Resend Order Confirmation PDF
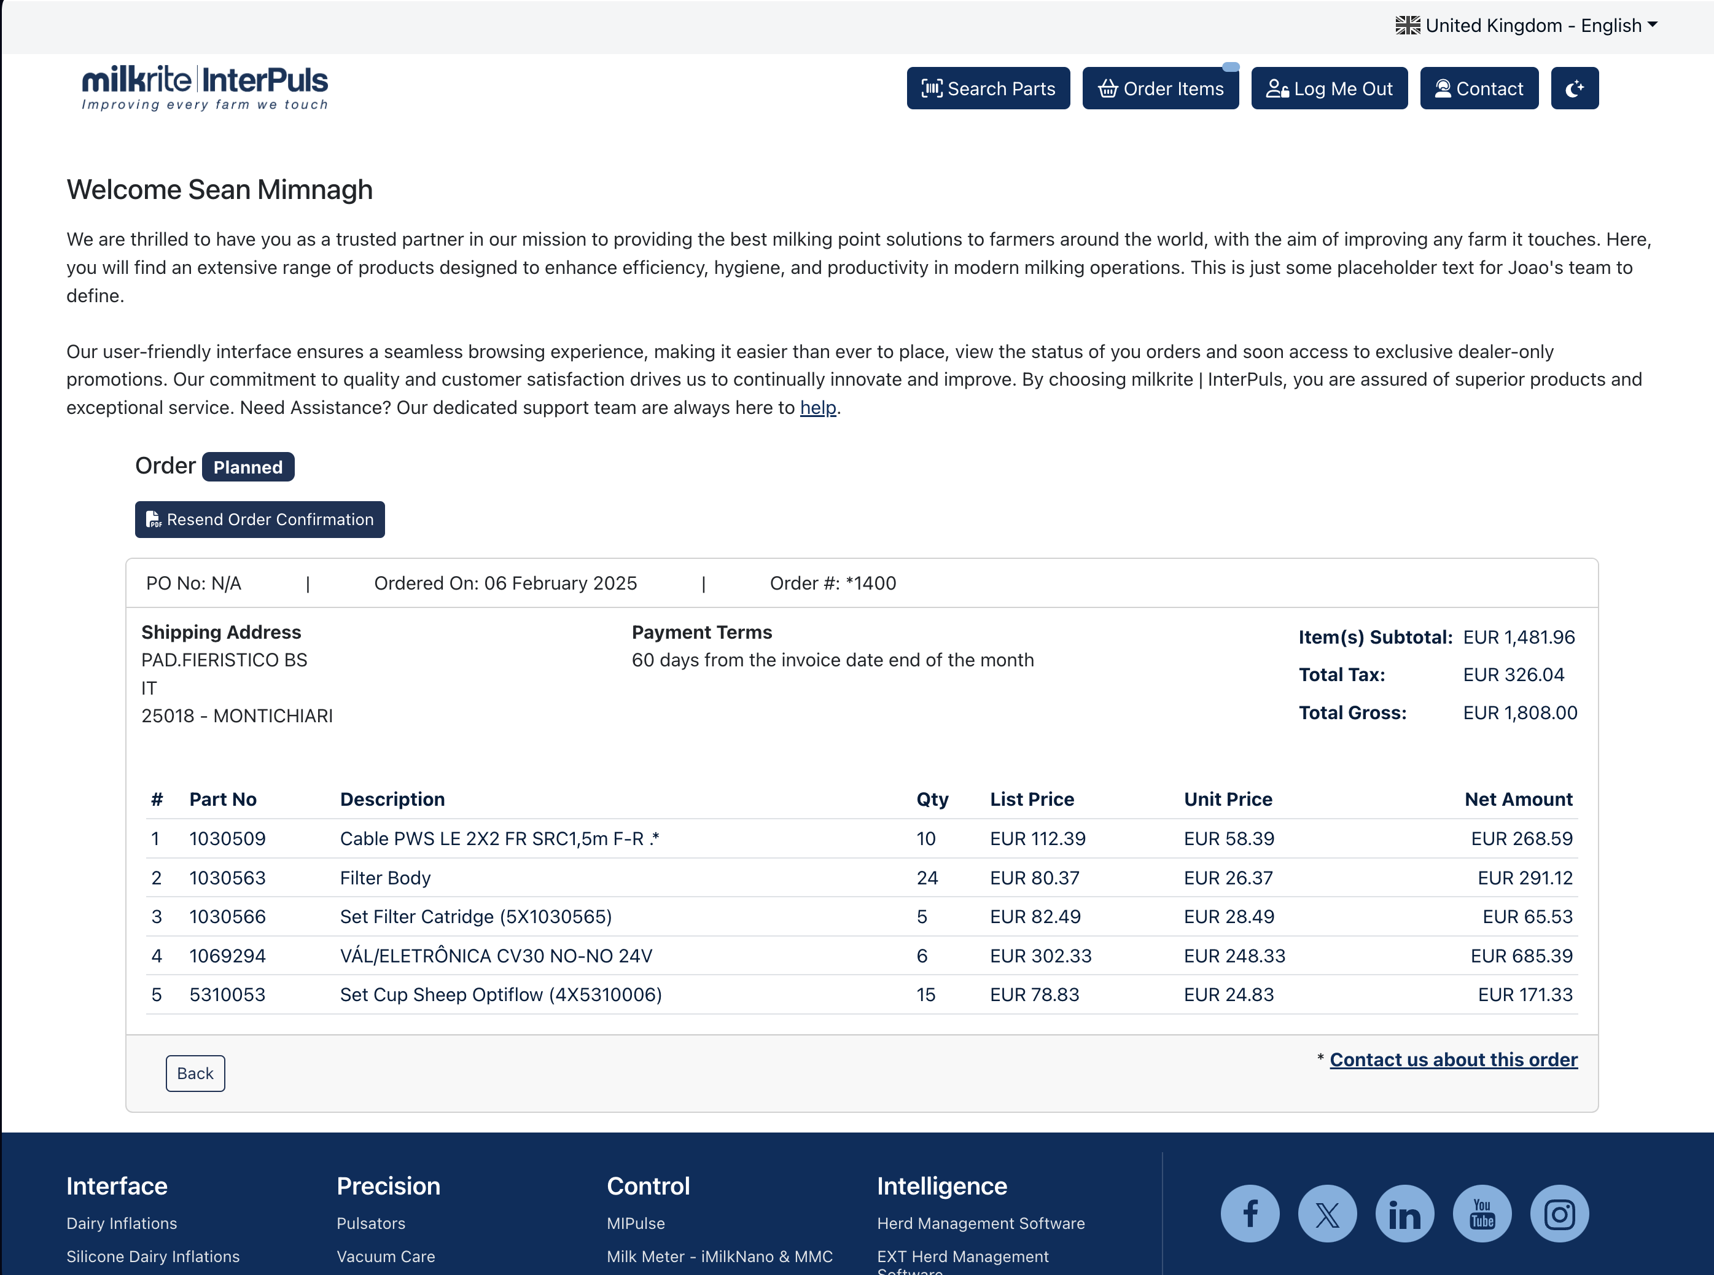 pos(259,520)
